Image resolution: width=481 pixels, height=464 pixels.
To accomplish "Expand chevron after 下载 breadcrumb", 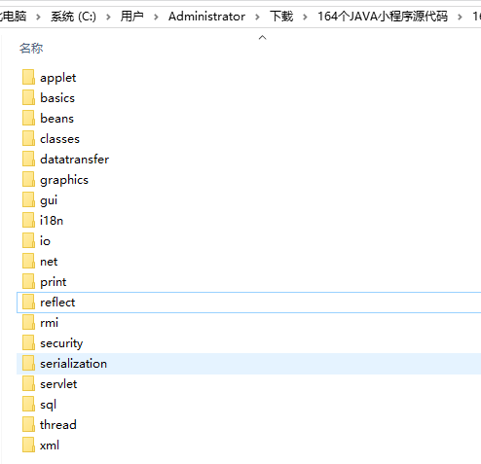I will [305, 17].
